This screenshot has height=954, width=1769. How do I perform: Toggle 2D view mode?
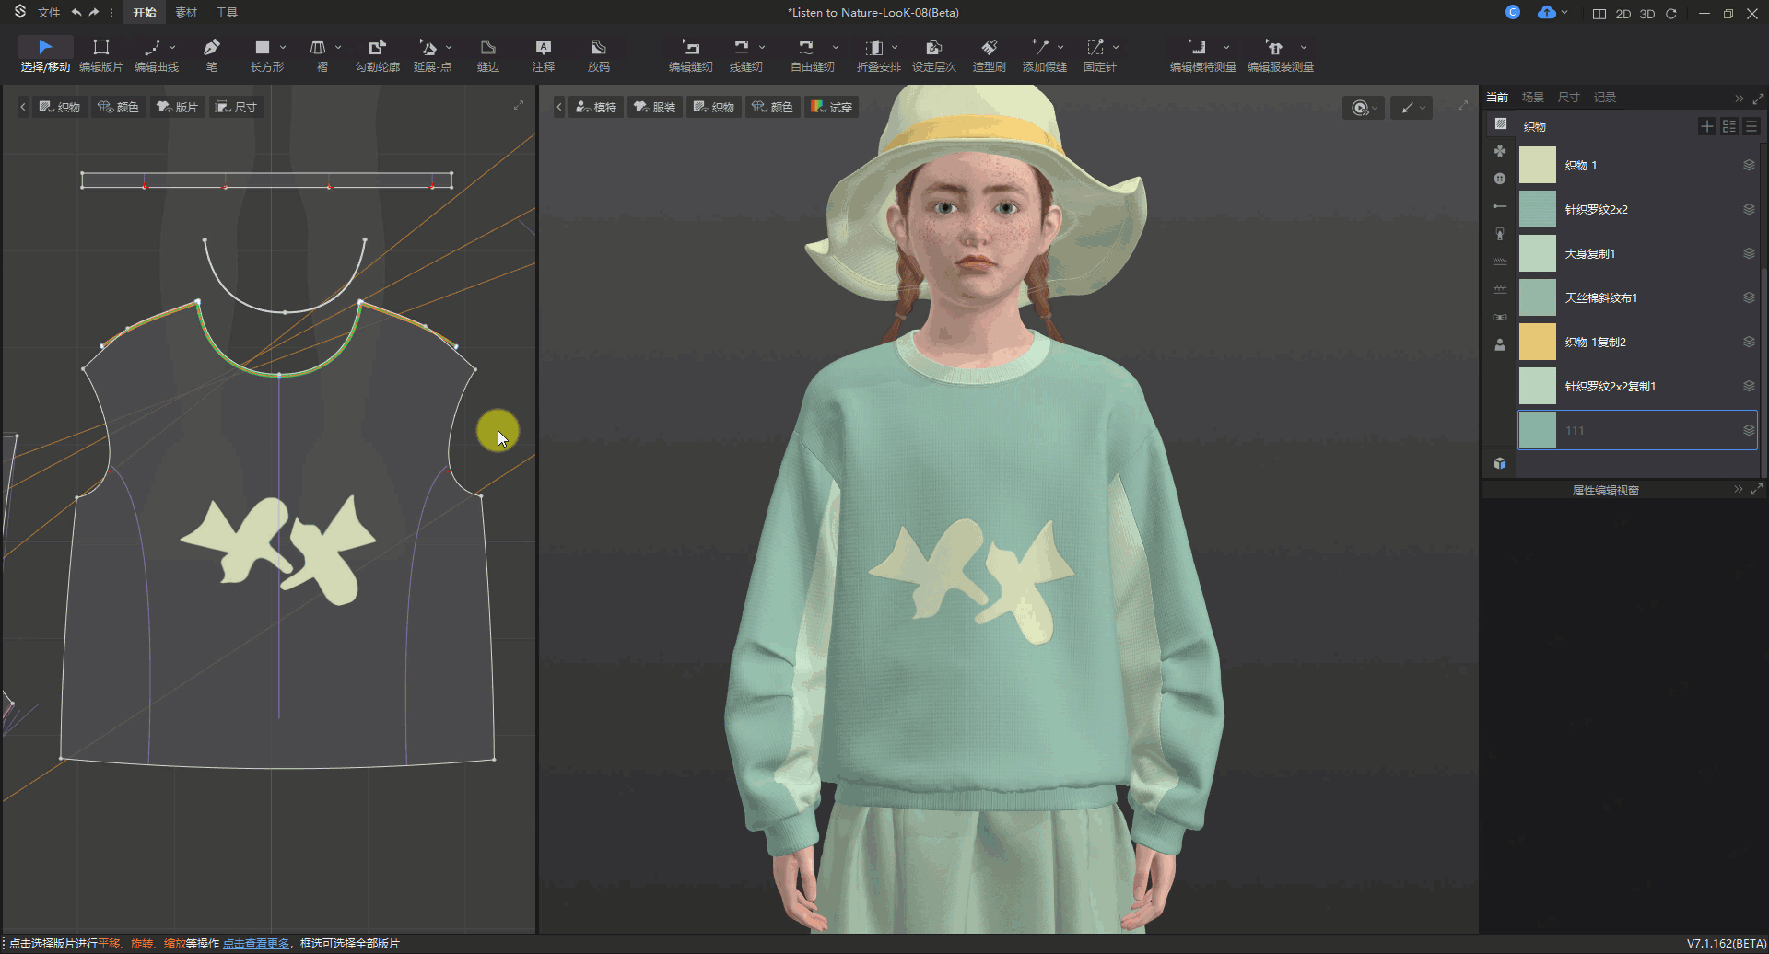tap(1623, 14)
